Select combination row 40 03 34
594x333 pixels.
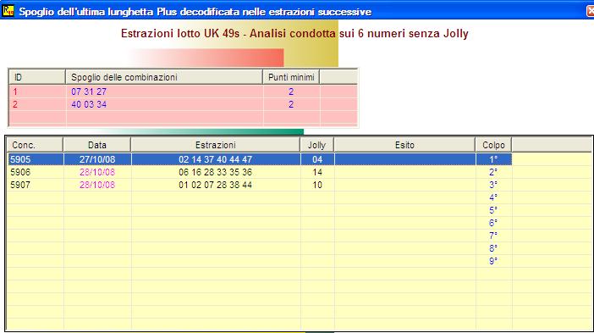183,104
